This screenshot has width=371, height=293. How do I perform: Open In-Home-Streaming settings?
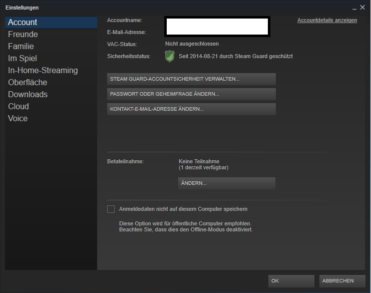click(x=43, y=70)
